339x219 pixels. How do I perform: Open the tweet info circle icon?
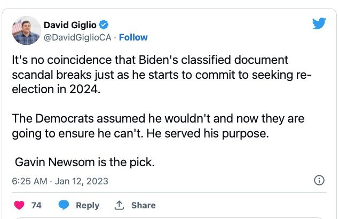pos(319,181)
